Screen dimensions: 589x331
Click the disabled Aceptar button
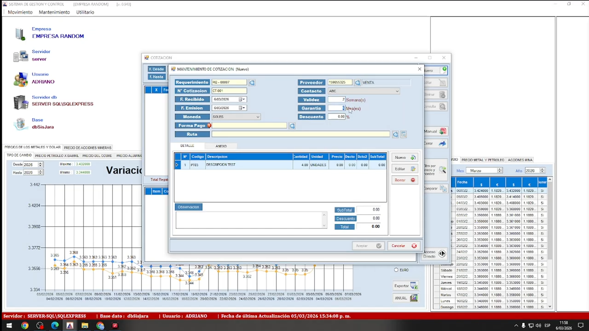(369, 246)
